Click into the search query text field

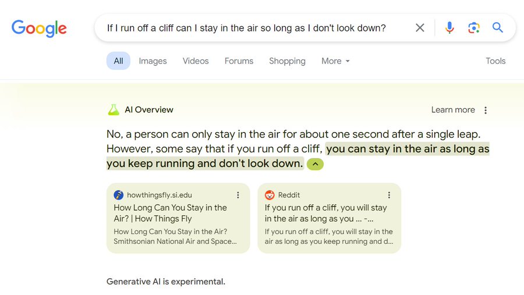click(x=246, y=28)
